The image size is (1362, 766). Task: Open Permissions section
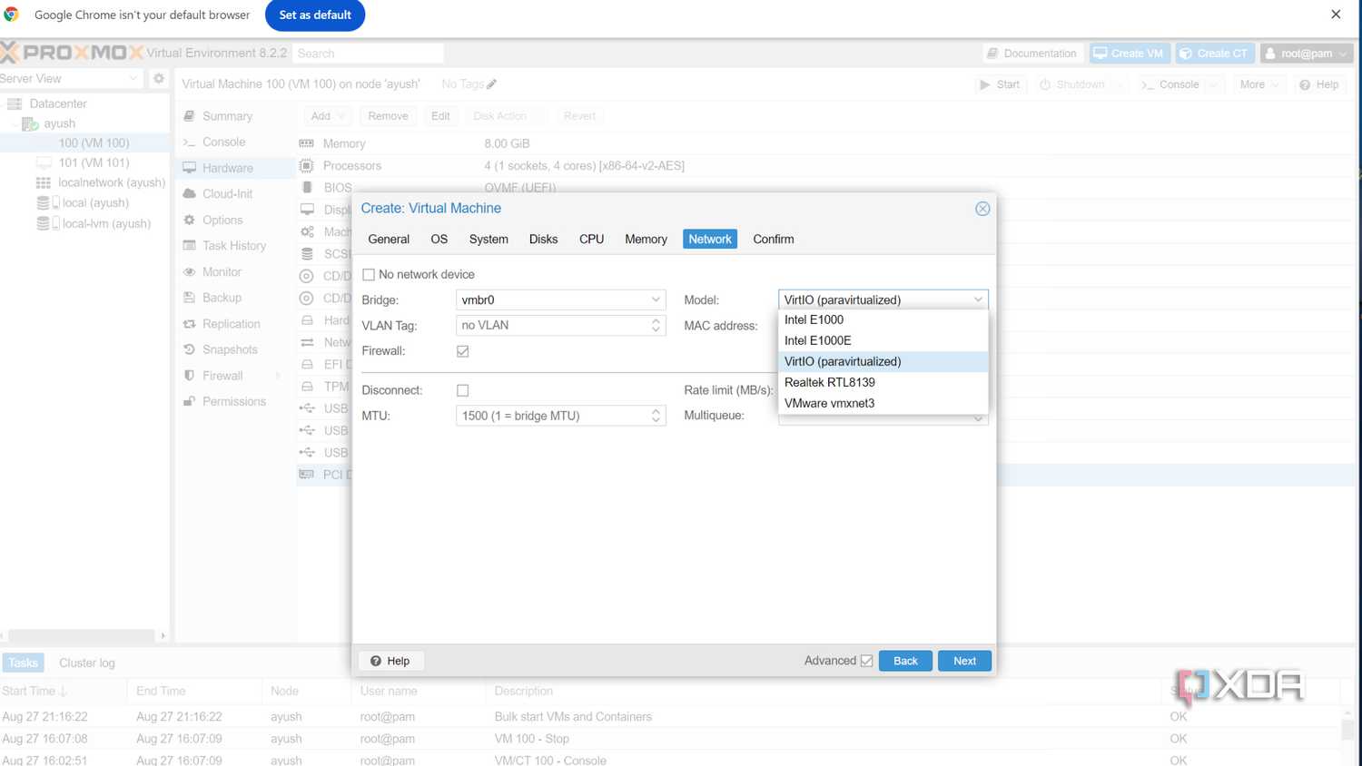pyautogui.click(x=234, y=401)
